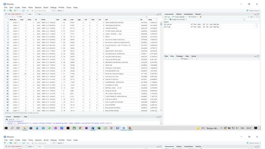Click search field in upper Environment pane
Viewport: 265px width, 149px height.
(251, 19)
